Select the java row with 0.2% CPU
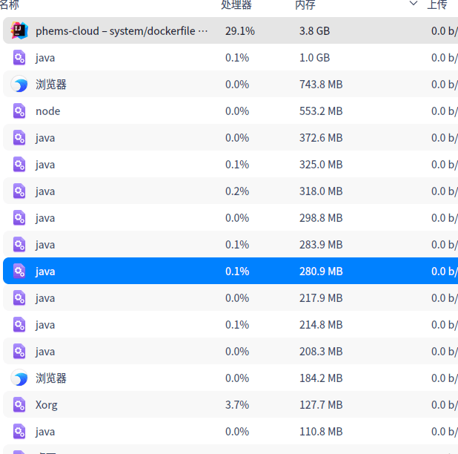 [x=45, y=191]
